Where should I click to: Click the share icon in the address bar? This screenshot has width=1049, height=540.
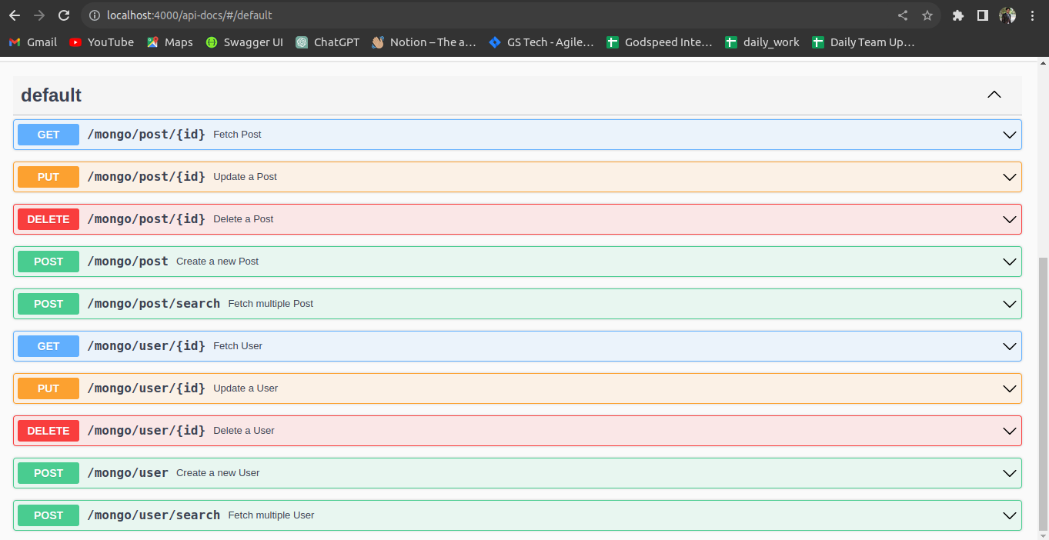pos(903,15)
